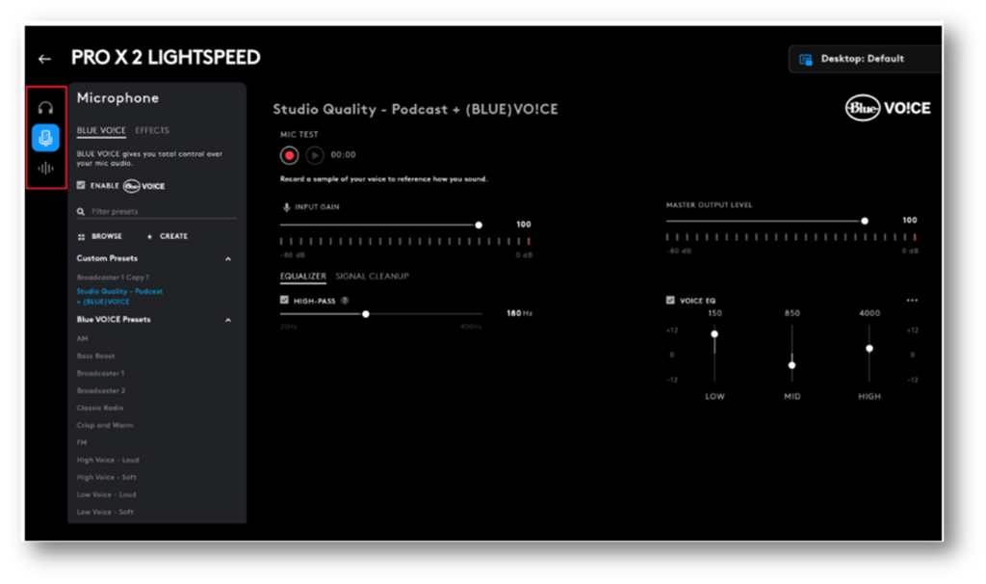Screen dimensions: 986x584
Task: Select the Crisp and Warm preset
Action: (105, 425)
